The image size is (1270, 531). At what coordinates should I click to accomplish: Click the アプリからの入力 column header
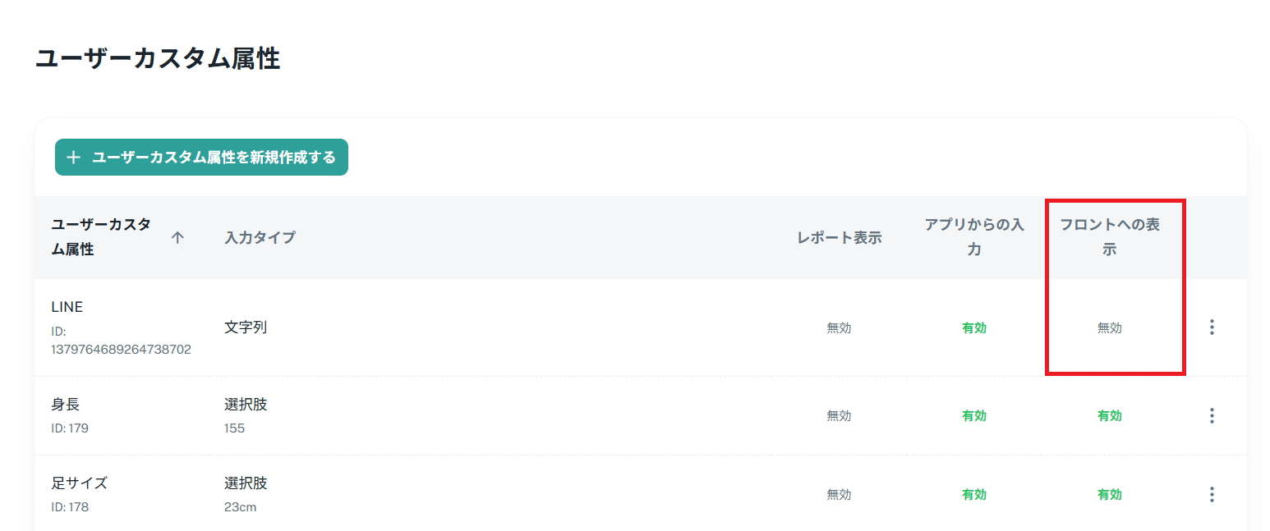[x=974, y=237]
